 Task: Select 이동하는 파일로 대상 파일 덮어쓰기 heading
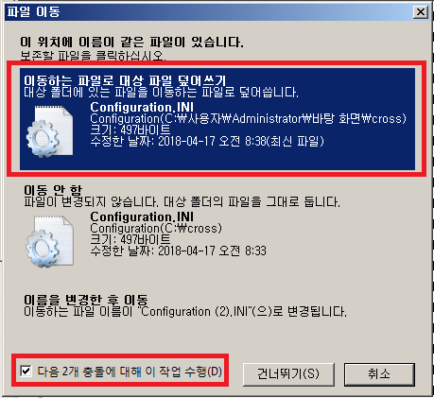tap(125, 81)
